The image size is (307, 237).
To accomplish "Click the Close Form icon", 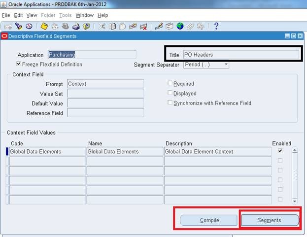I will click(x=86, y=27).
